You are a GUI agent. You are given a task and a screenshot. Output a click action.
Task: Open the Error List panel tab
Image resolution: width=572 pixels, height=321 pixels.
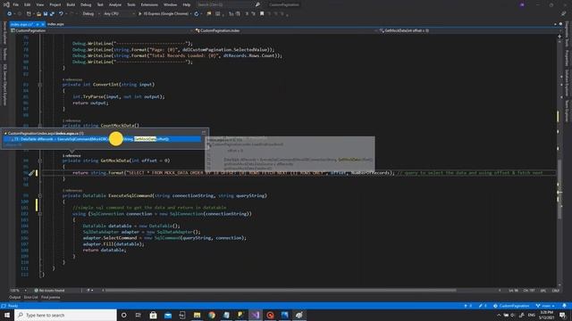pyautogui.click(x=30, y=297)
